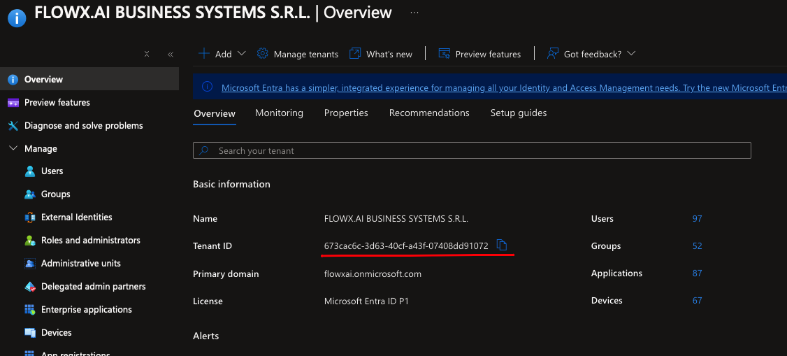Click the Groups people icon in the sidebar

coord(30,194)
